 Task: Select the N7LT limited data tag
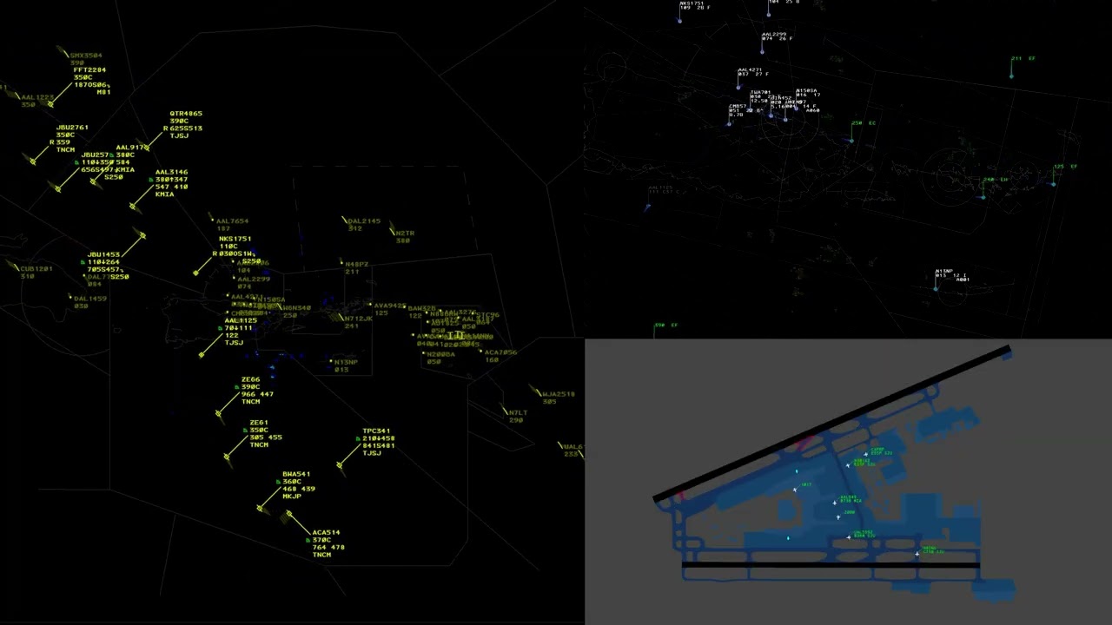tap(518, 417)
